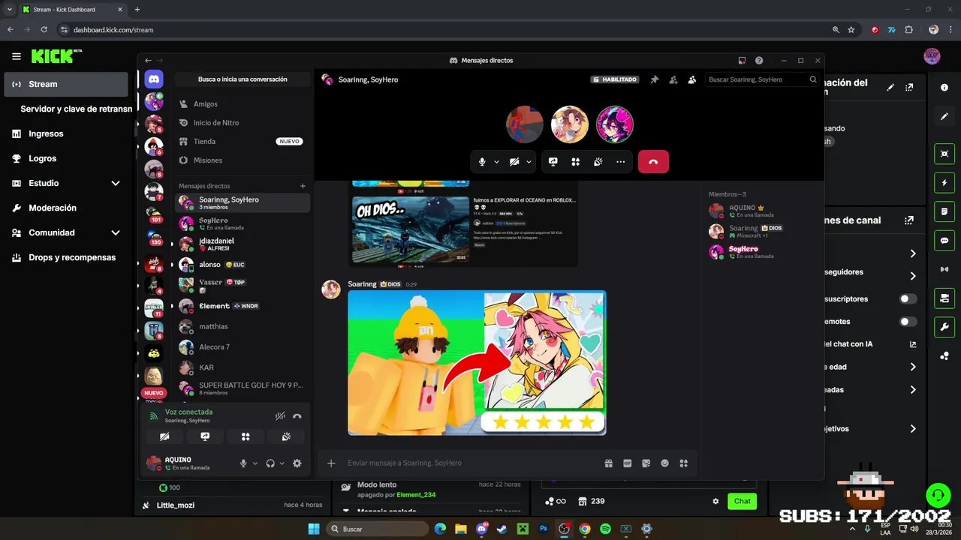The image size is (961, 540).
Task: Open the sticker picker
Action: 646,463
